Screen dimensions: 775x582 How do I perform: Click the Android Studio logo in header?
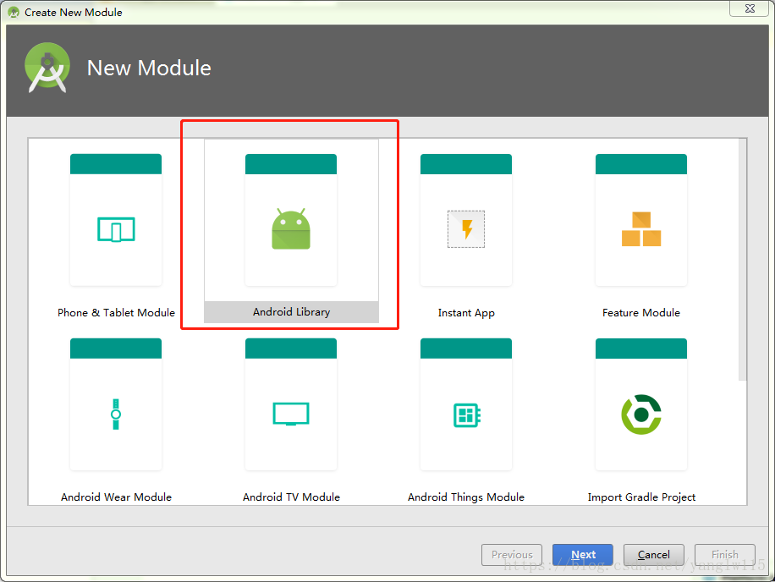coord(47,68)
